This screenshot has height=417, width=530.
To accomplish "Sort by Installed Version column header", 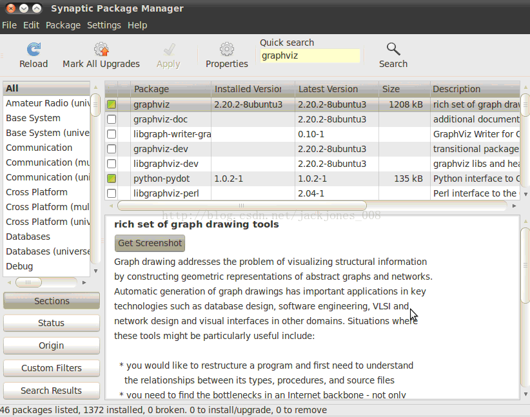I will coord(253,89).
